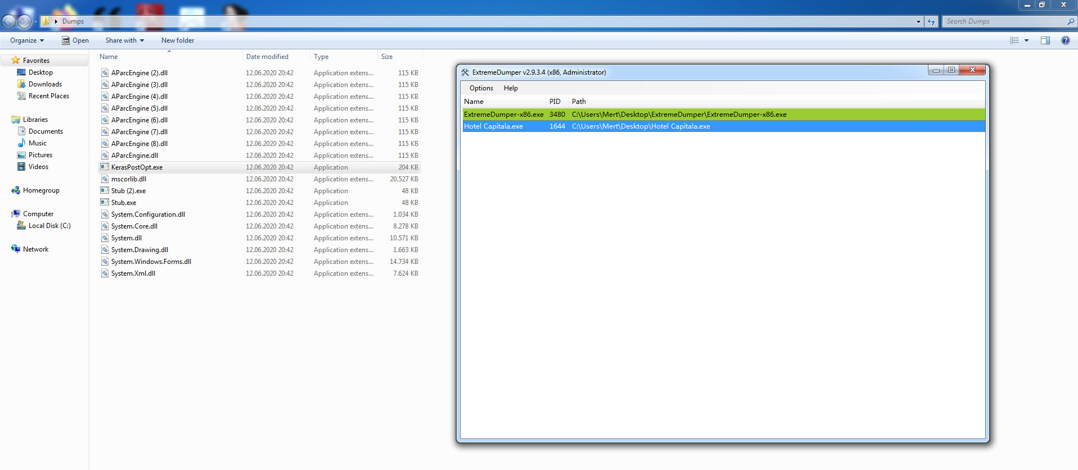The image size is (1078, 470).
Task: Open Pictures library in navigation pane
Action: point(40,155)
